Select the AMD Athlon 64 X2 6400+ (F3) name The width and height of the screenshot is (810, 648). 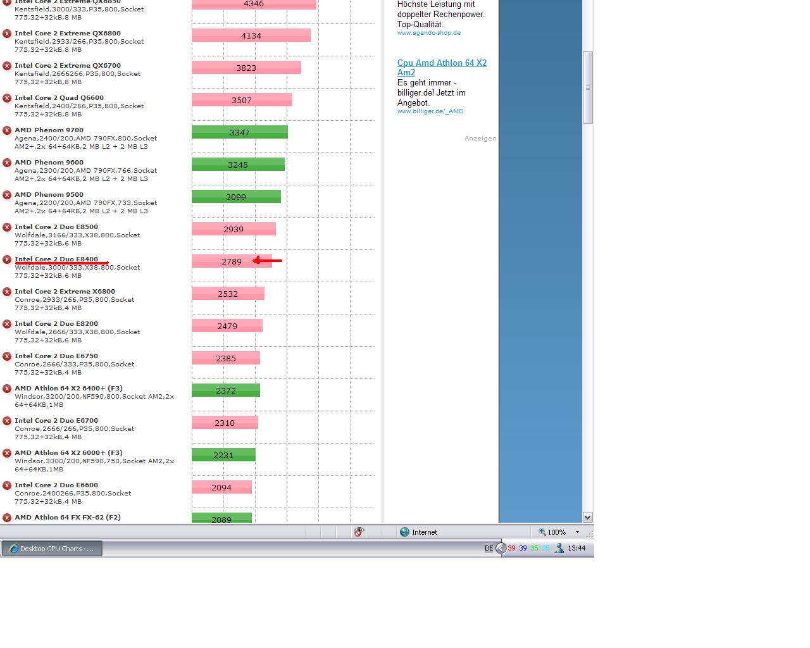point(68,389)
